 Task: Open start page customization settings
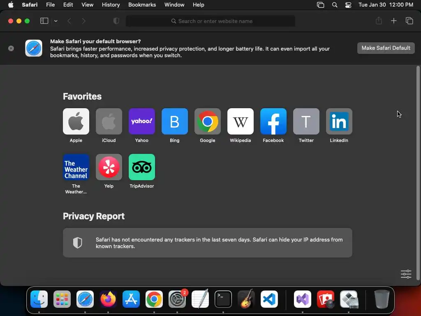(x=406, y=274)
